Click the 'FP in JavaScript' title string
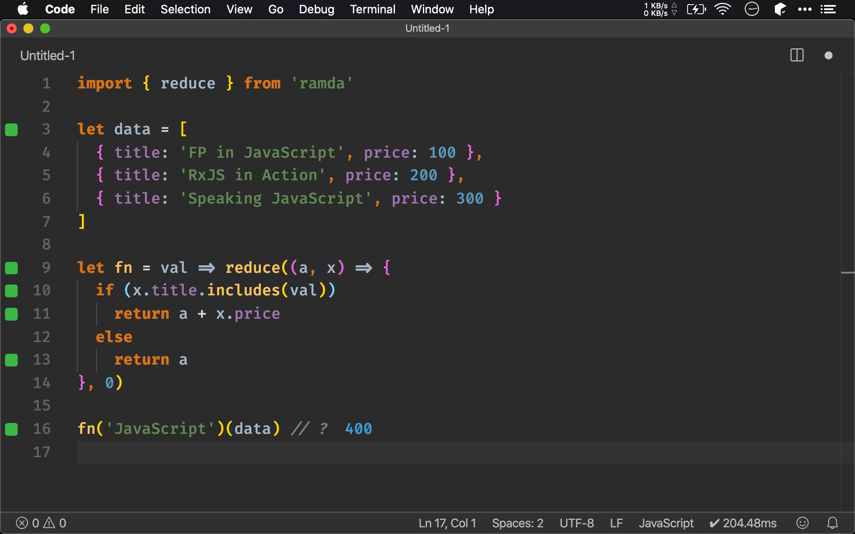 (x=262, y=152)
